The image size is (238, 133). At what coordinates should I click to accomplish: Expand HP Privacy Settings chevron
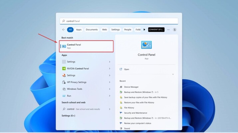[x=110, y=82]
